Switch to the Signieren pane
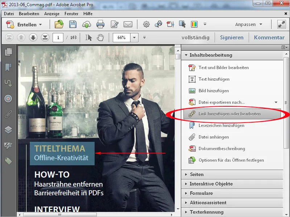290x217 pixels. click(x=232, y=38)
